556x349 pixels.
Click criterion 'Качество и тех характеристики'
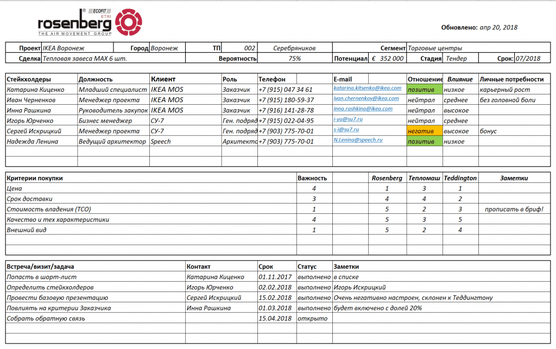pos(58,219)
